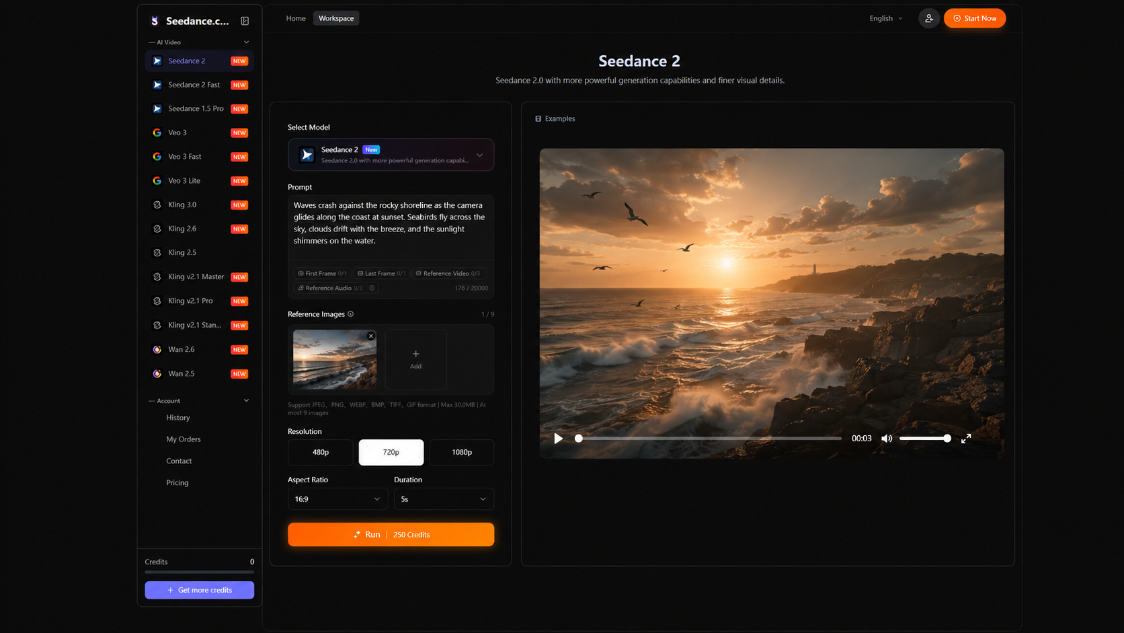Open the English language dropdown
The width and height of the screenshot is (1124, 633).
coord(886,18)
